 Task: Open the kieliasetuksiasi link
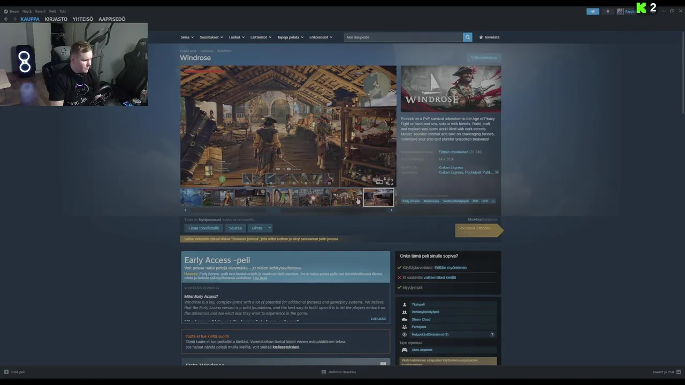pos(285,347)
